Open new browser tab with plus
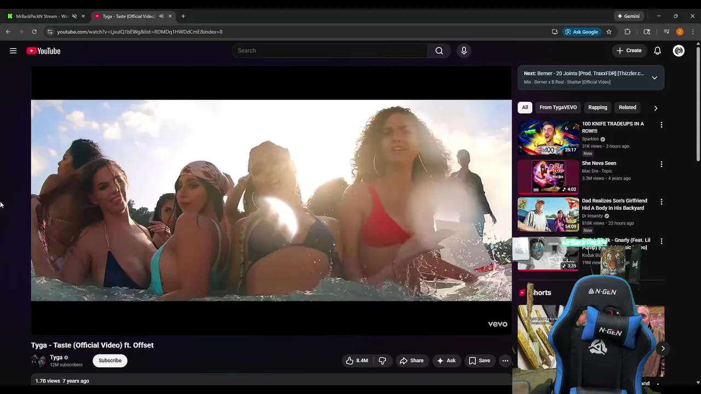The height and width of the screenshot is (394, 701). click(183, 16)
